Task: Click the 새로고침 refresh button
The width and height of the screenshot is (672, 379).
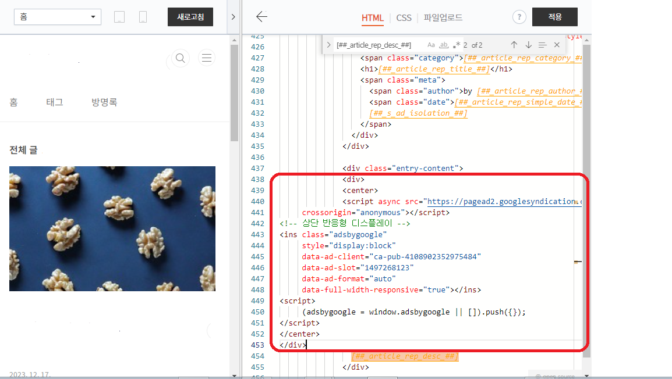Action: click(x=190, y=17)
